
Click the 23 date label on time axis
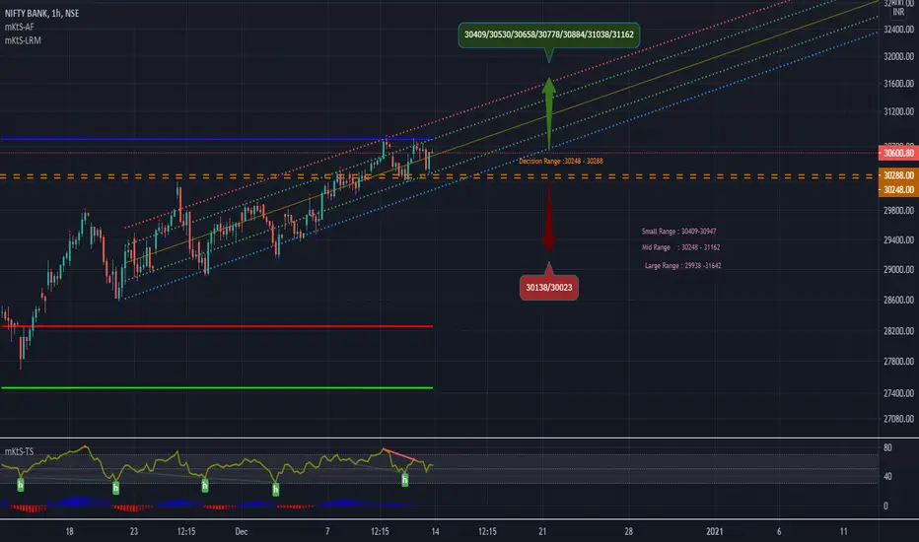coord(134,531)
